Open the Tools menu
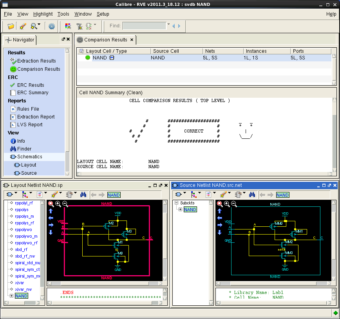This screenshot has height=319, width=340. (x=63, y=14)
